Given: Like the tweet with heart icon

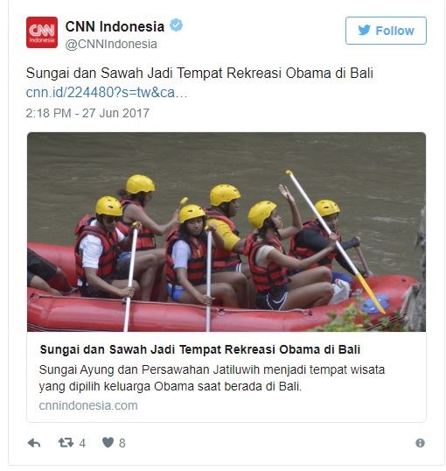Looking at the screenshot, I should [x=108, y=442].
